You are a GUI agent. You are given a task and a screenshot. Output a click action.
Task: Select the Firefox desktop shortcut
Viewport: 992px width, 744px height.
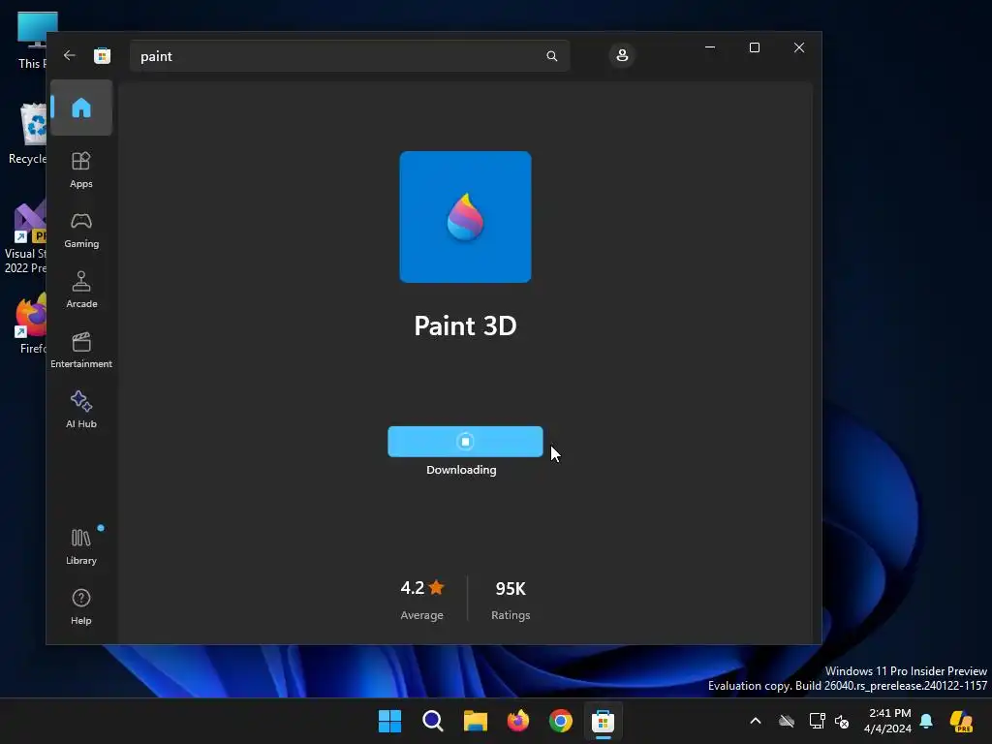coord(32,324)
